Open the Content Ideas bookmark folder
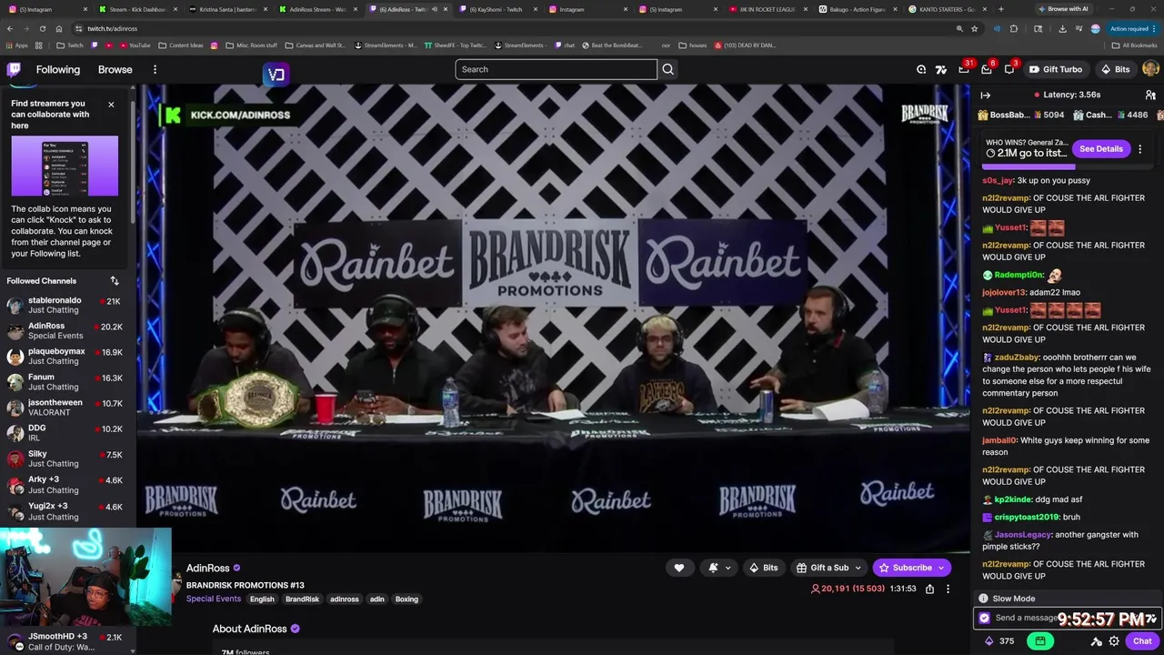Image resolution: width=1164 pixels, height=655 pixels. [180, 45]
